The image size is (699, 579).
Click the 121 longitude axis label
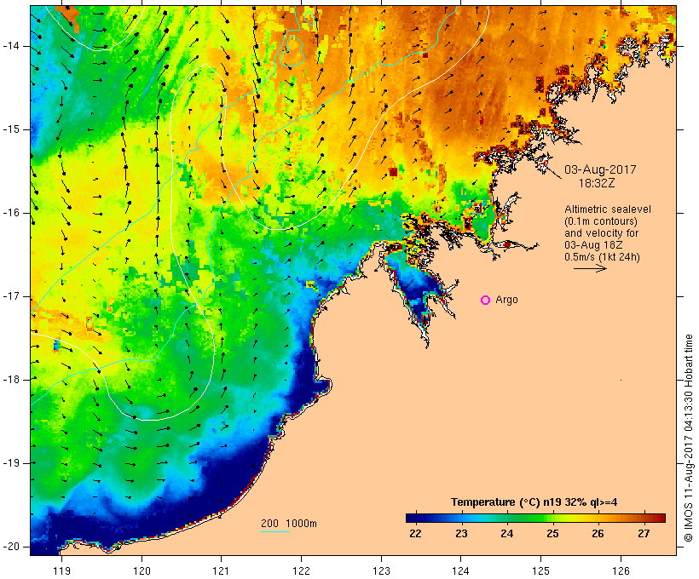221,570
